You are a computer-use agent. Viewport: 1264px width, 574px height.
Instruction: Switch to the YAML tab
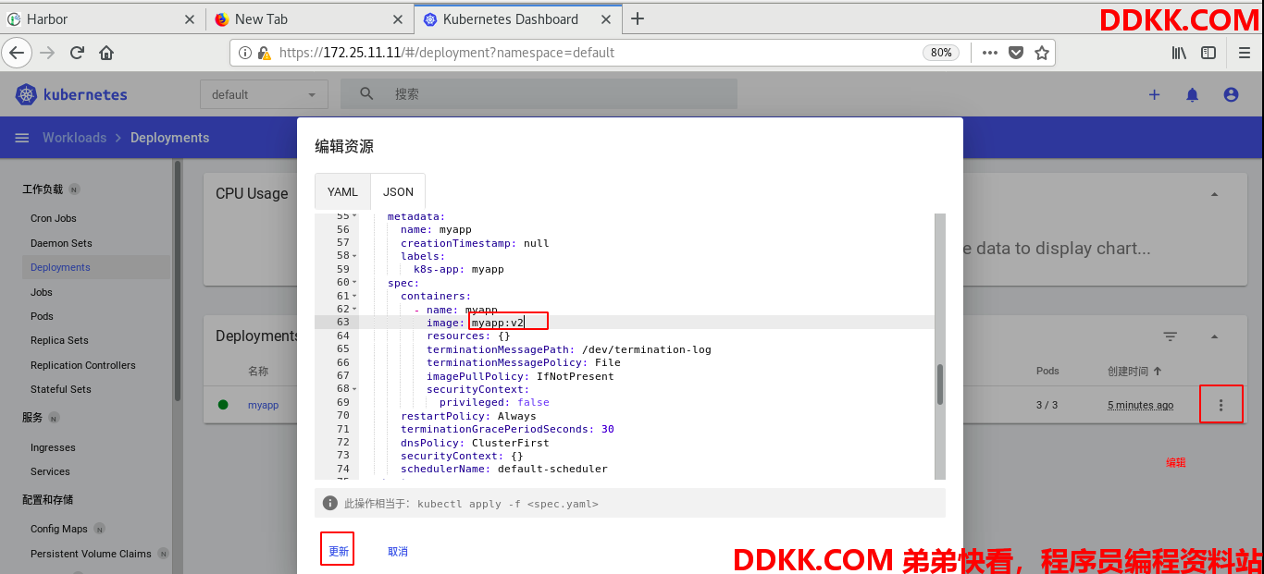coord(342,191)
